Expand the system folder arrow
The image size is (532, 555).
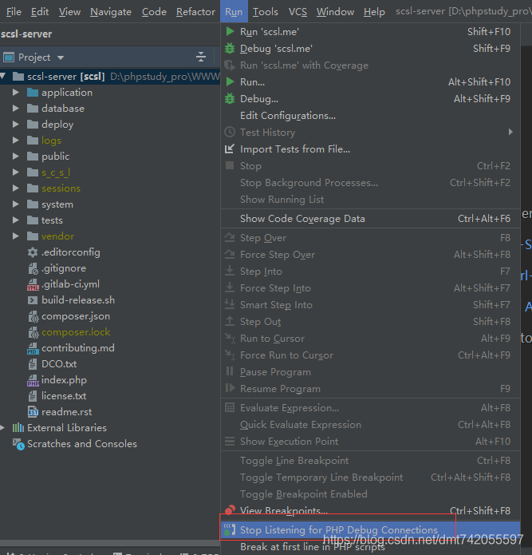tap(16, 204)
